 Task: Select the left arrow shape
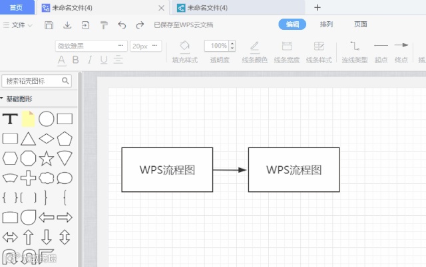[x=47, y=217]
